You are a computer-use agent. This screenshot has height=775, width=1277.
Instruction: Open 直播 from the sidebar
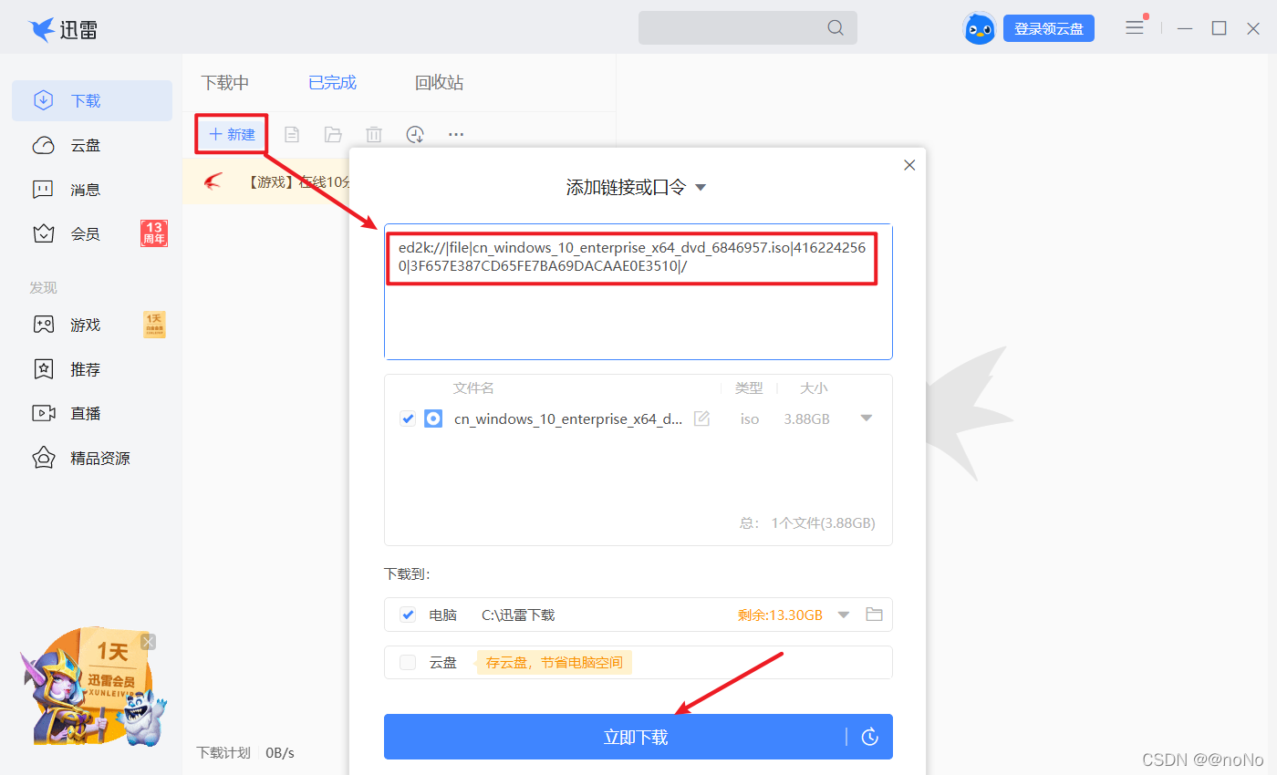pyautogui.click(x=85, y=412)
